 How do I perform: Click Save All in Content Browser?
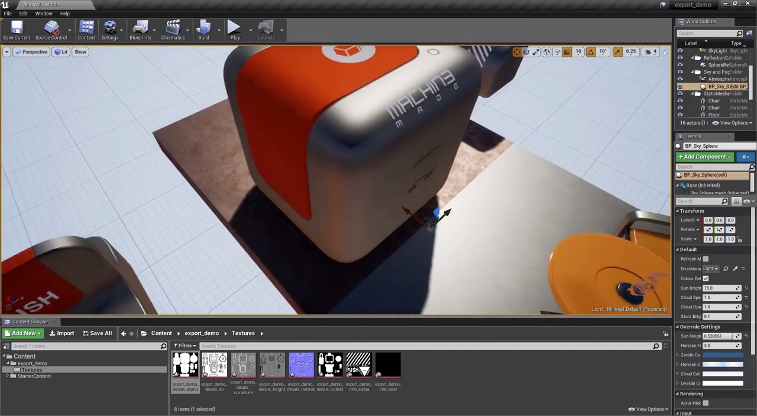[97, 333]
